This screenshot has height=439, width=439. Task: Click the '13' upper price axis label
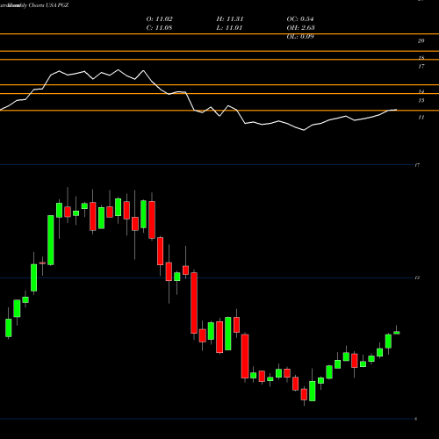coord(421,101)
